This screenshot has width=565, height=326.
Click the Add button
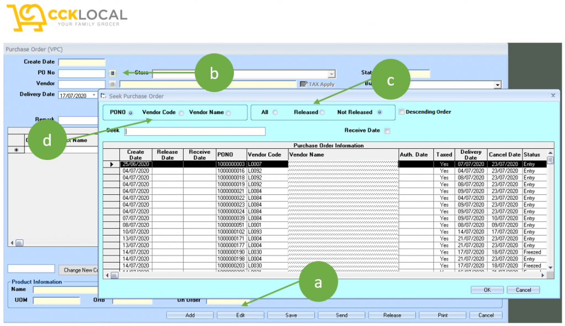tap(190, 315)
